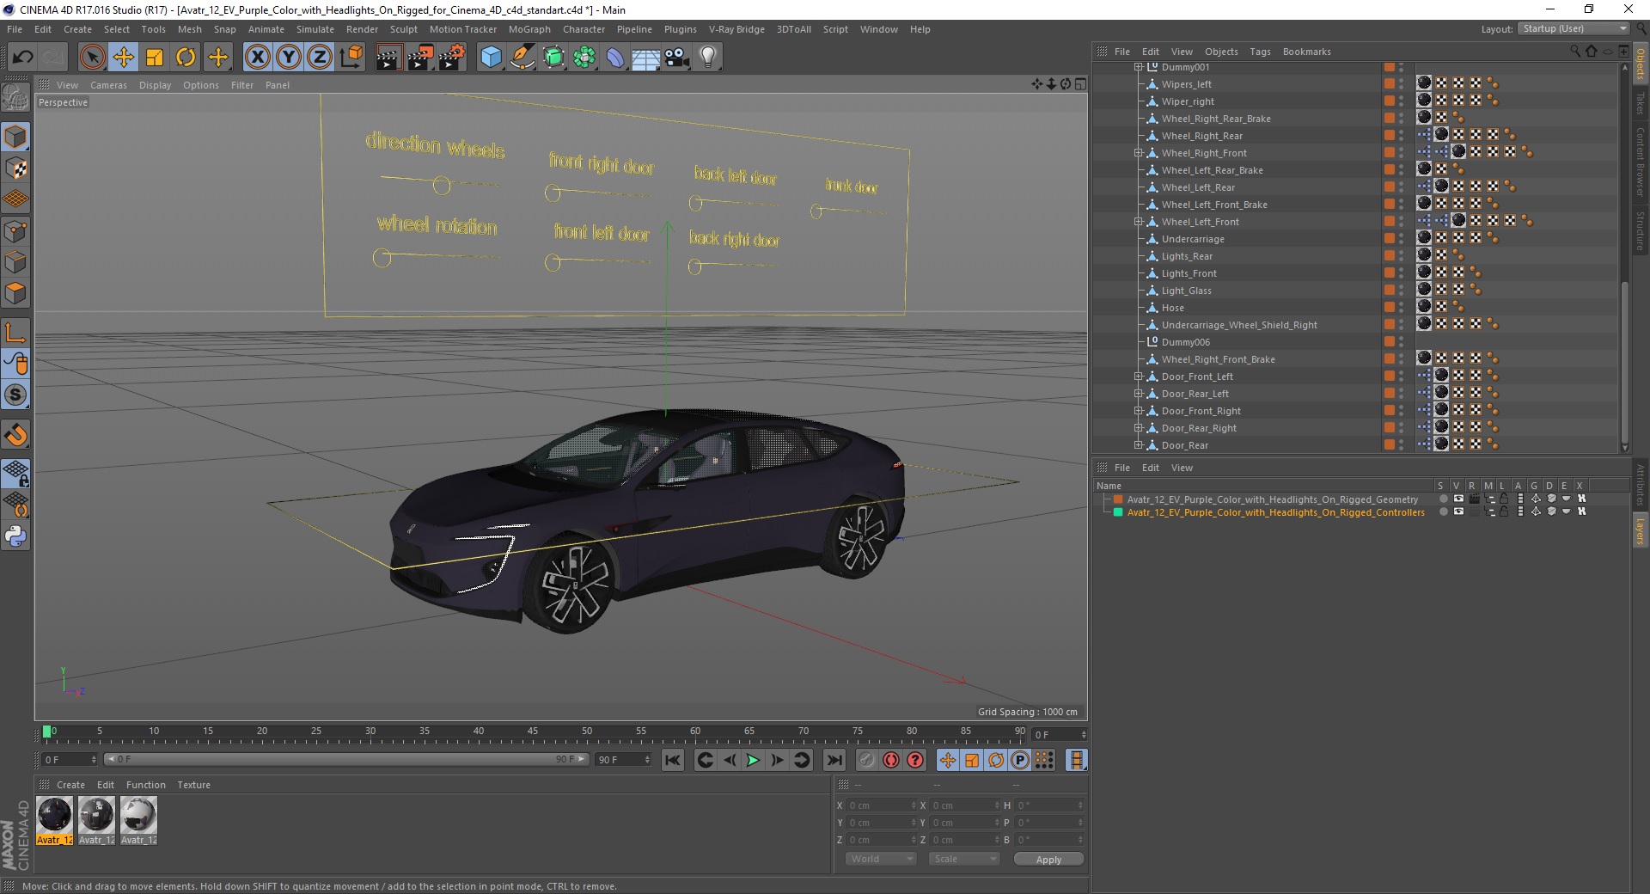The height and width of the screenshot is (894, 1650).
Task: Open Edit Render Settings icon
Action: point(452,58)
